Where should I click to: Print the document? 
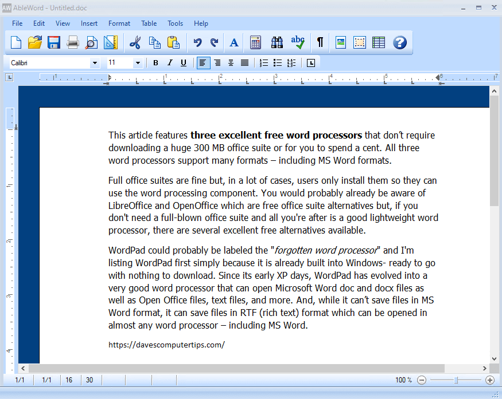[73, 42]
